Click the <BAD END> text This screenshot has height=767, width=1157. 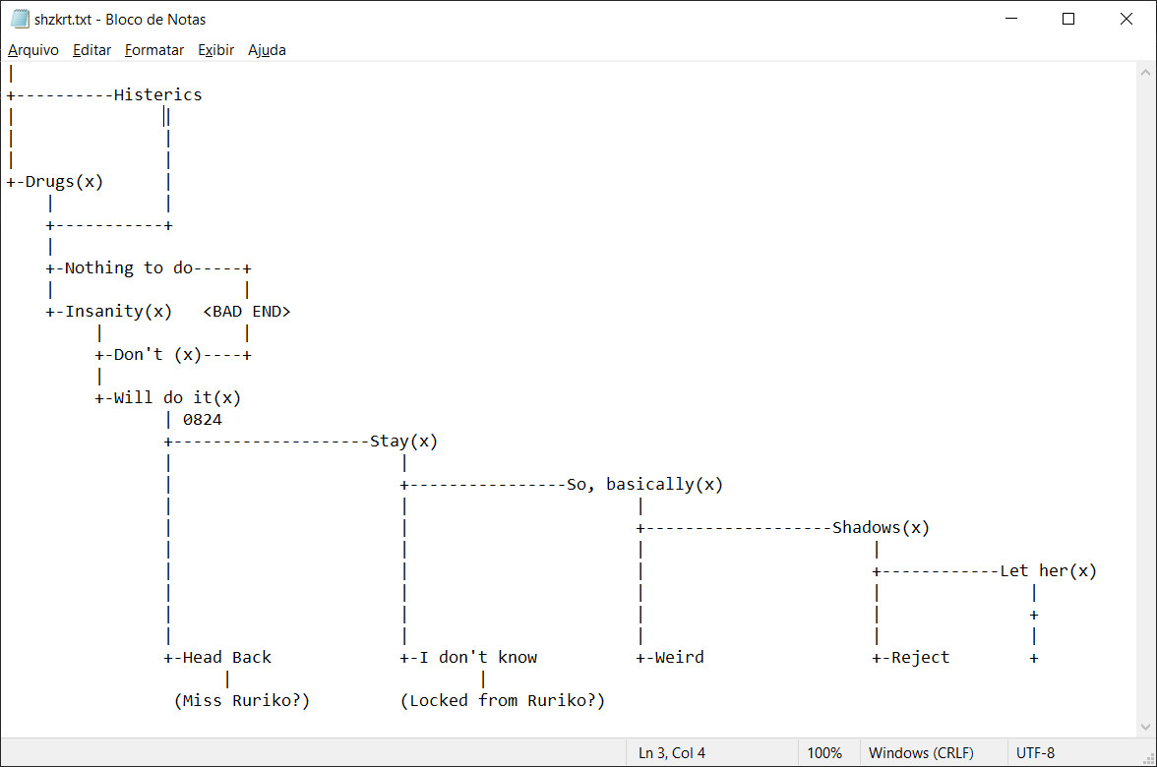[x=247, y=311]
